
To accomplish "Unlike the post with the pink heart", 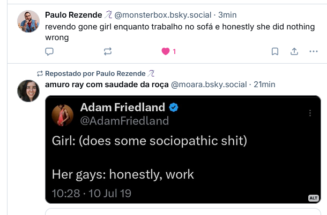I will click(x=166, y=51).
